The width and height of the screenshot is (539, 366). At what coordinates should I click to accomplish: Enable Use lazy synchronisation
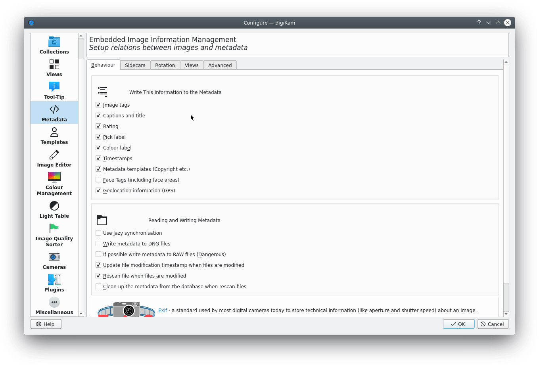click(x=98, y=233)
